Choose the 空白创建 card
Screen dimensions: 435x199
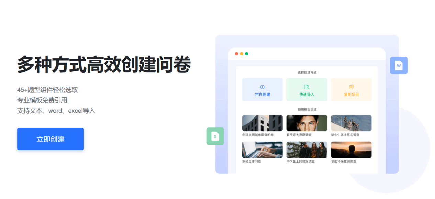click(263, 90)
